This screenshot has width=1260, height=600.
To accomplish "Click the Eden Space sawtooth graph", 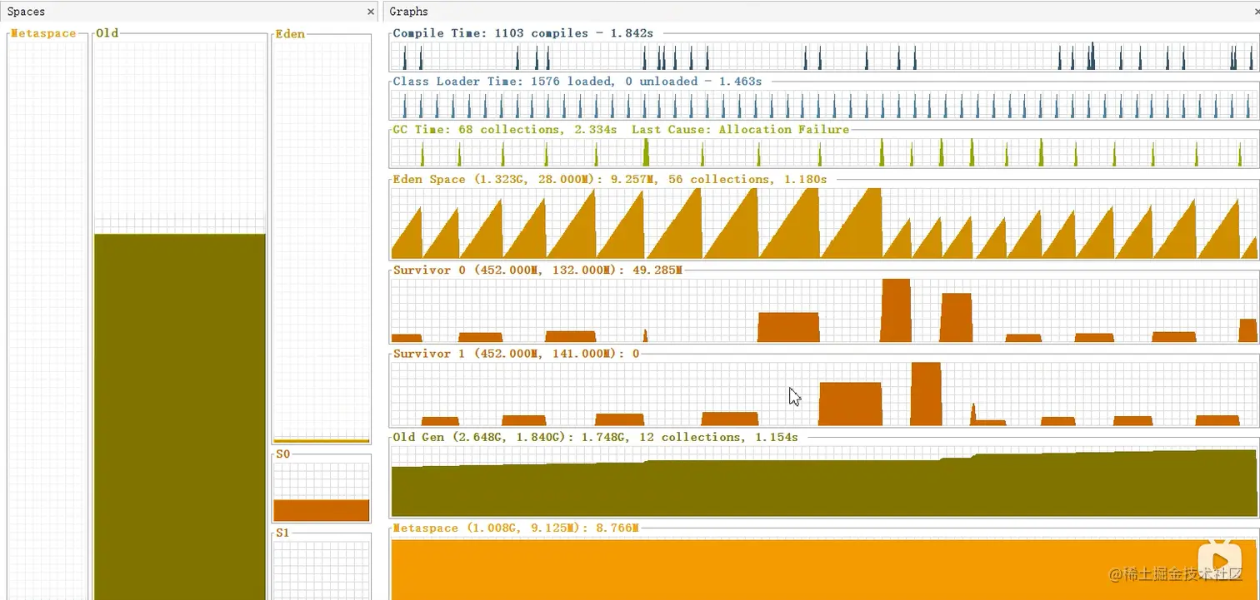I will (823, 223).
